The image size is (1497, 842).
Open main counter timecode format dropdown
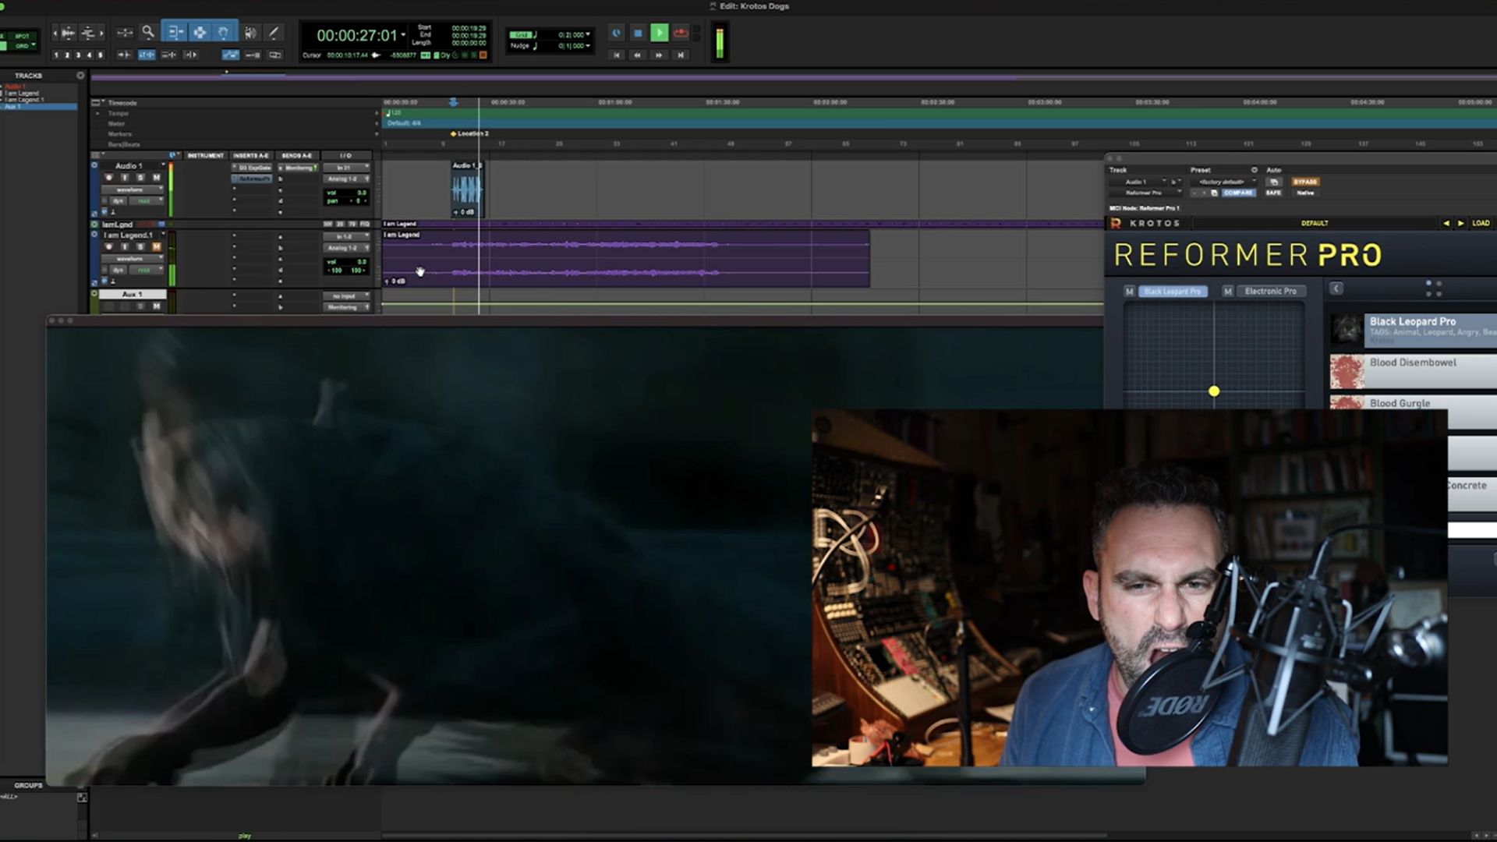pyautogui.click(x=403, y=36)
